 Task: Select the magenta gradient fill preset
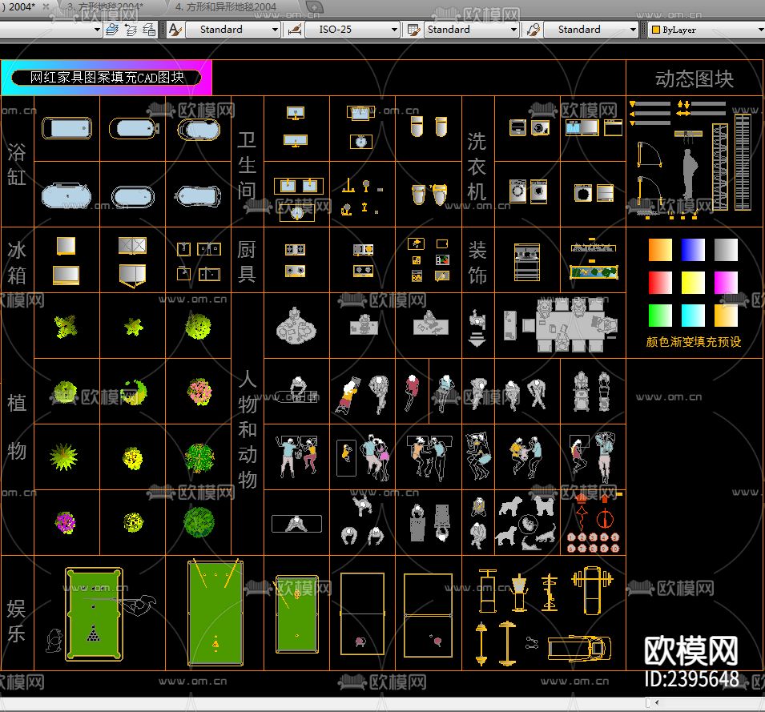(x=726, y=283)
